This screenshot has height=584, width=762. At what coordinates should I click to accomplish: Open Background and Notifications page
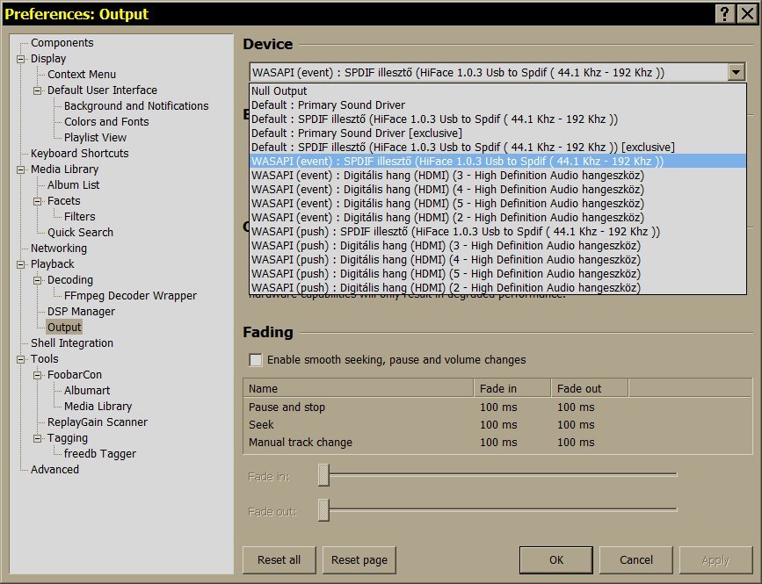(136, 106)
